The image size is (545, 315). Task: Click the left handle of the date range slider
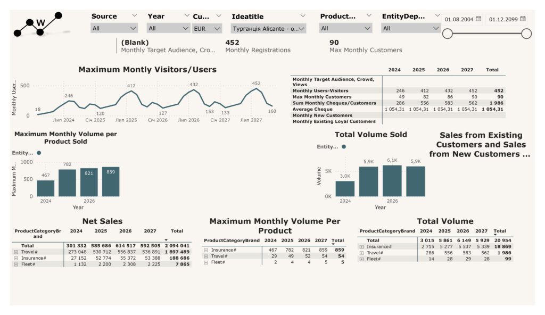pos(448,34)
